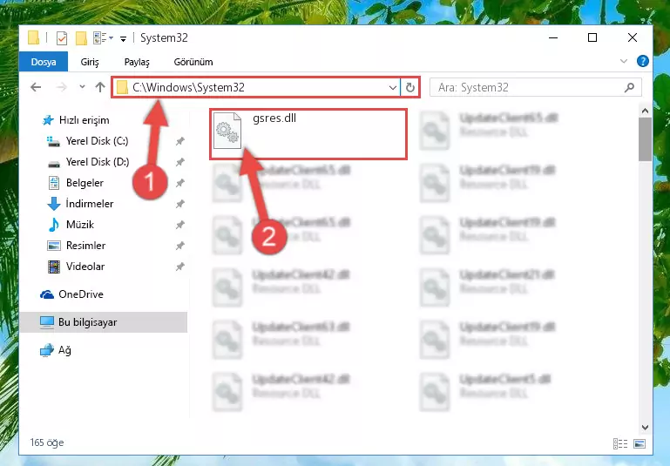Viewport: 670px width, 466px height.
Task: Open the Paylaş ribbon tab
Action: (137, 62)
